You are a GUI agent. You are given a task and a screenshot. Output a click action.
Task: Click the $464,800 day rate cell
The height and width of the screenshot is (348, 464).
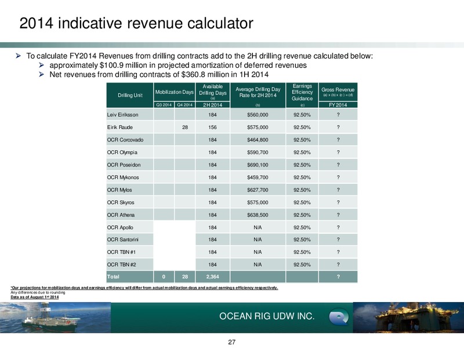point(258,140)
